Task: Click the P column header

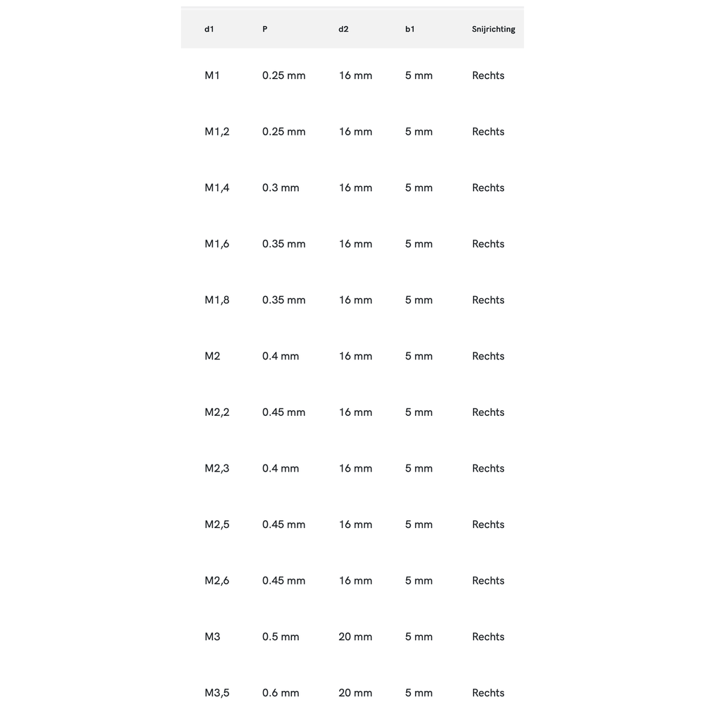Action: (265, 29)
